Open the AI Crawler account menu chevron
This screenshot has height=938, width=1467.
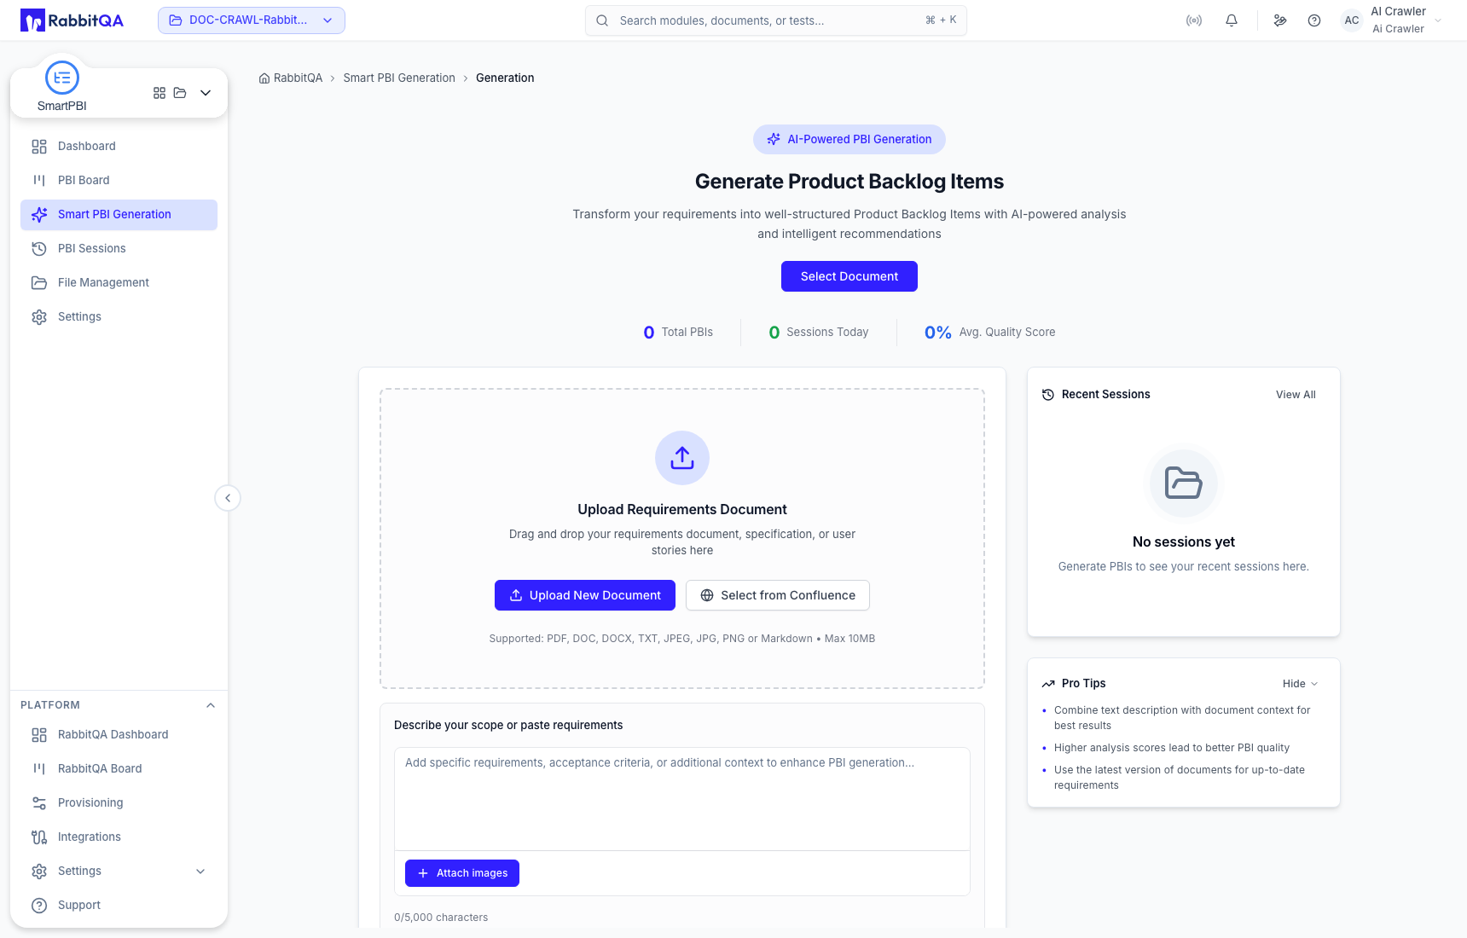[x=1438, y=20]
